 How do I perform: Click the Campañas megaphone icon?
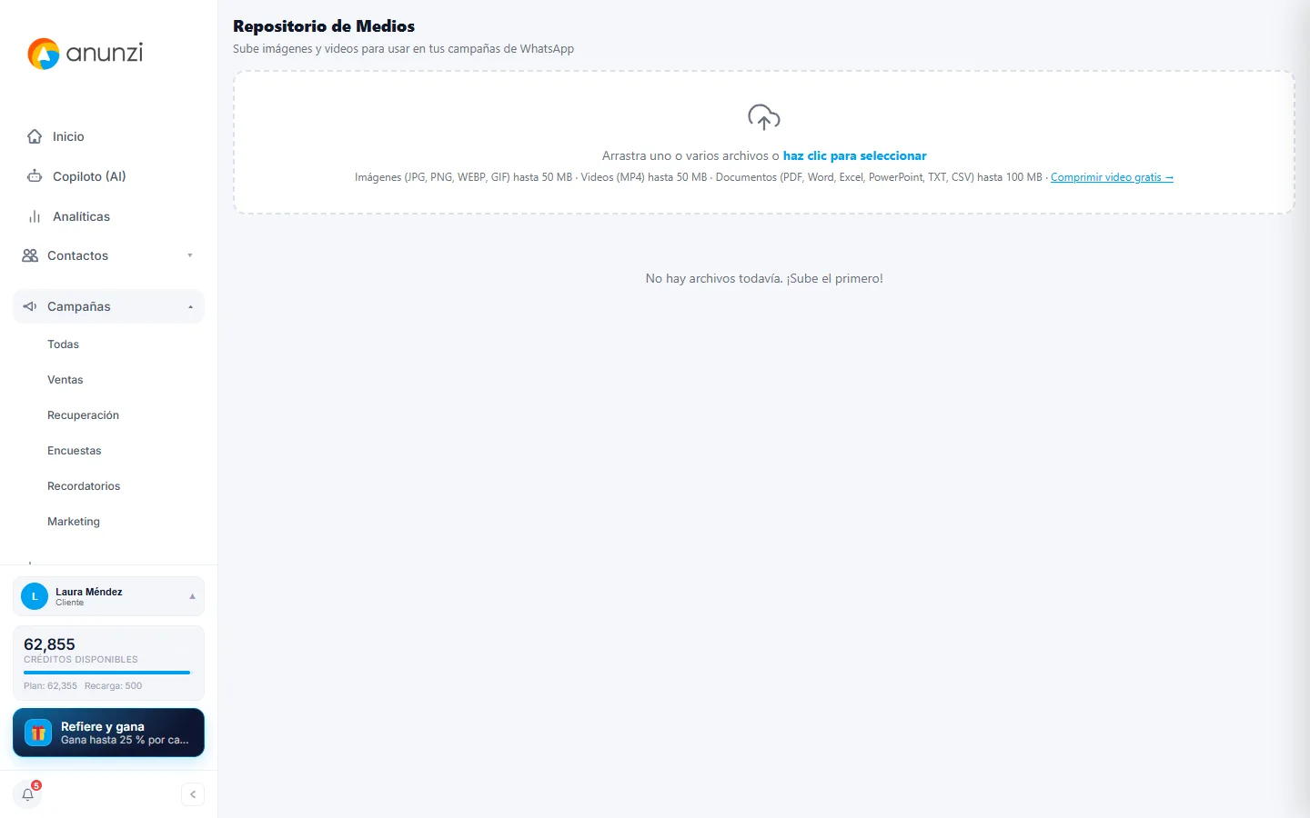click(30, 306)
